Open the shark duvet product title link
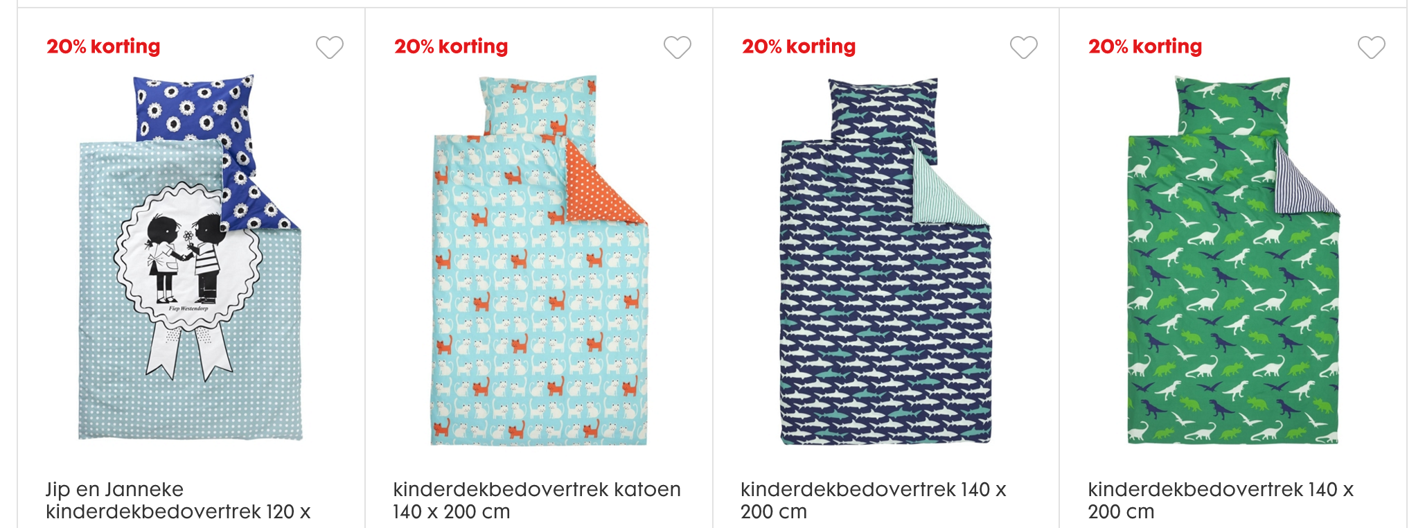Viewport: 1416px width, 528px height. click(873, 500)
